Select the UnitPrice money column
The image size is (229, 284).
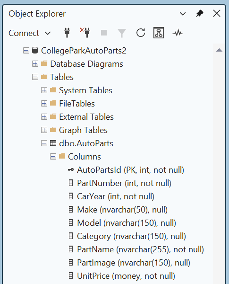(126, 276)
